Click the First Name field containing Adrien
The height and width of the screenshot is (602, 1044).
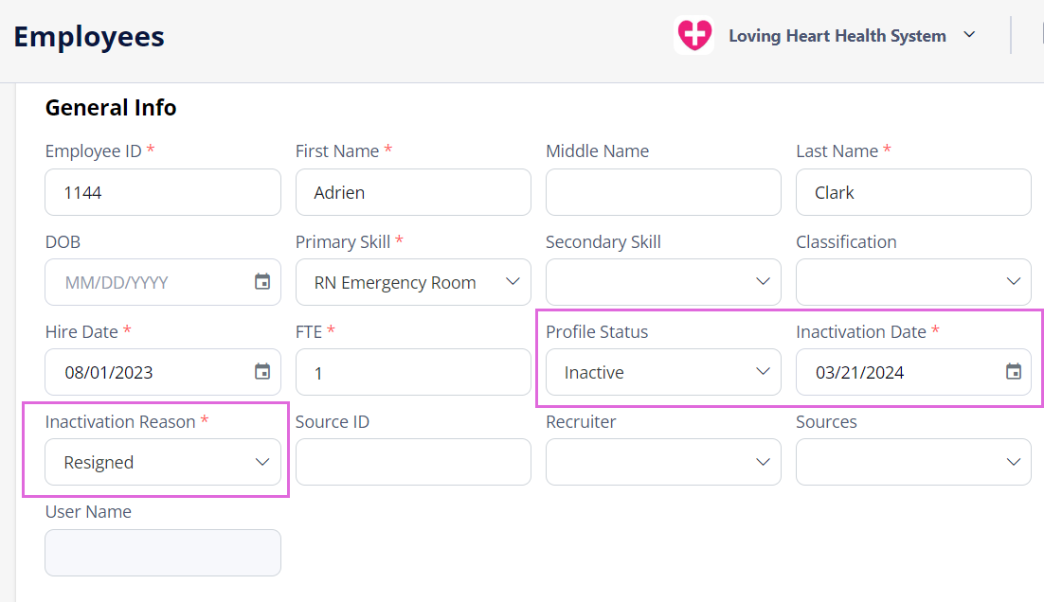click(413, 192)
